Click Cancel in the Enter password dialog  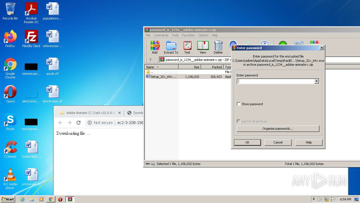coord(278,142)
